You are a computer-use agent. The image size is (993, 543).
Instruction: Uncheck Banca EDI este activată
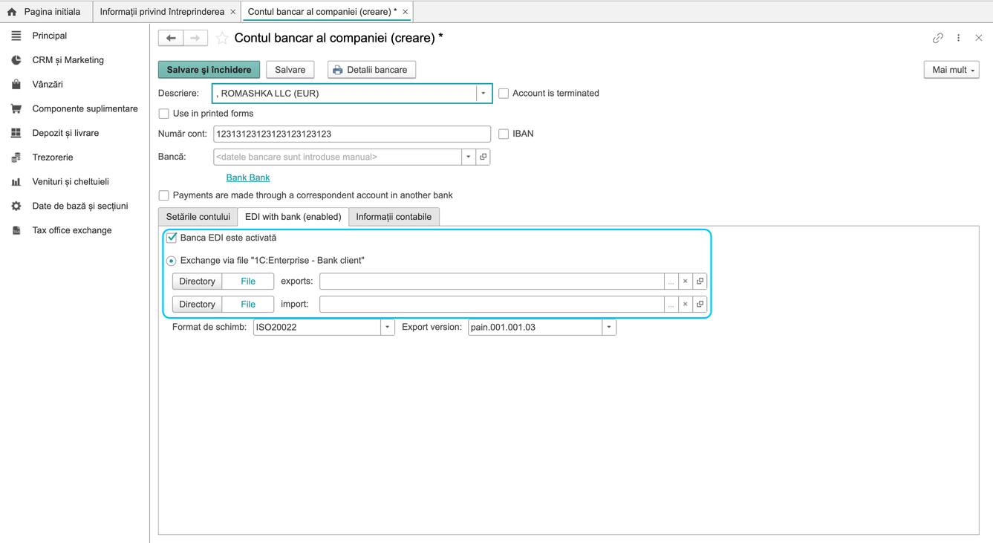172,238
